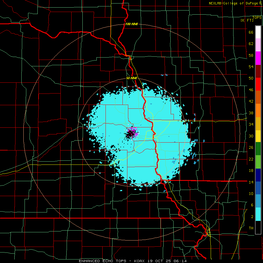Click the KOAX station identifier in caption
Viewport: 263px width, 263px height.
point(139,261)
